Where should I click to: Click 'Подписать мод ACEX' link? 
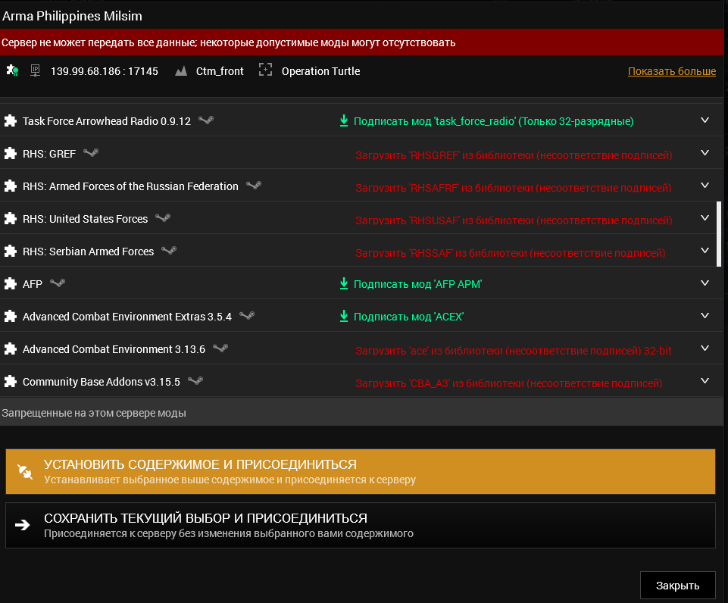408,317
